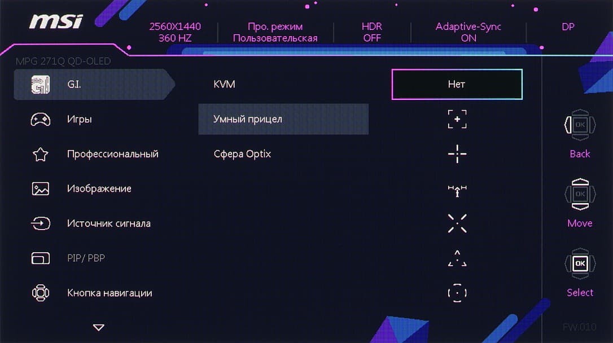Screen dimensions: 613x343
Task: Select the bracketed plus crosshair icon
Action: click(x=457, y=119)
